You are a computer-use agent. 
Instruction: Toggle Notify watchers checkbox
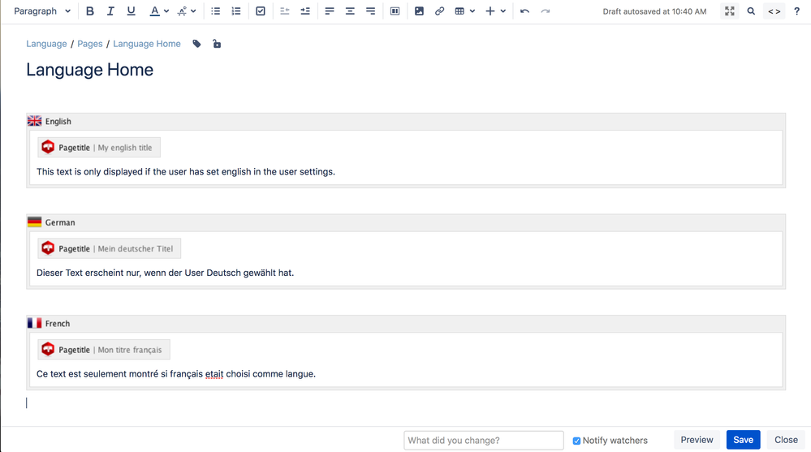tap(576, 441)
